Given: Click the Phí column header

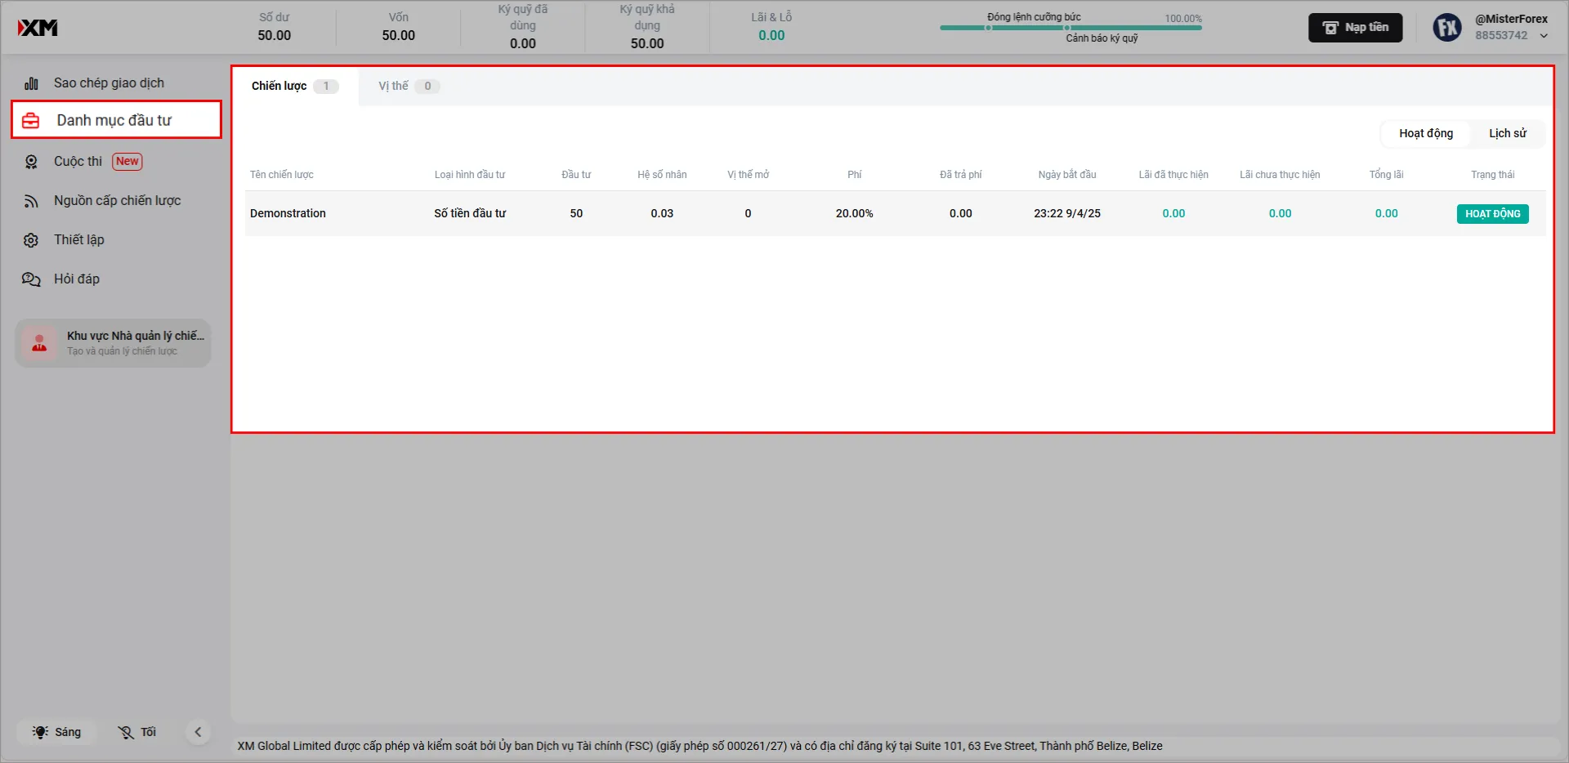Looking at the screenshot, I should point(854,175).
